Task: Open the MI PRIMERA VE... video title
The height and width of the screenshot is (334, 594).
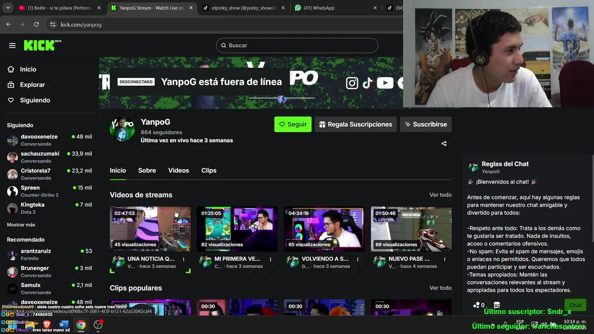Action: [237, 259]
